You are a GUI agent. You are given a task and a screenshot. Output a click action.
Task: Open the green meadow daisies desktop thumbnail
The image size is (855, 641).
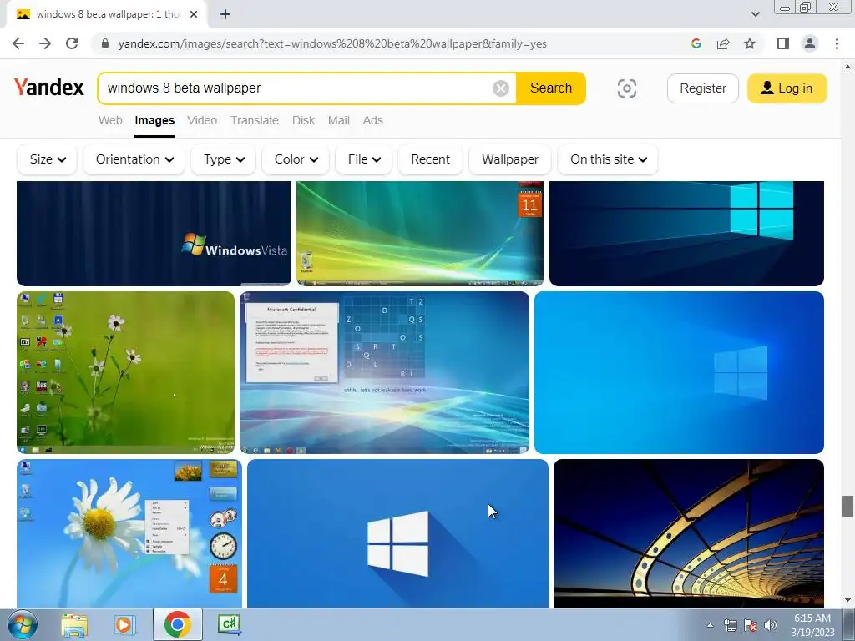click(x=125, y=372)
